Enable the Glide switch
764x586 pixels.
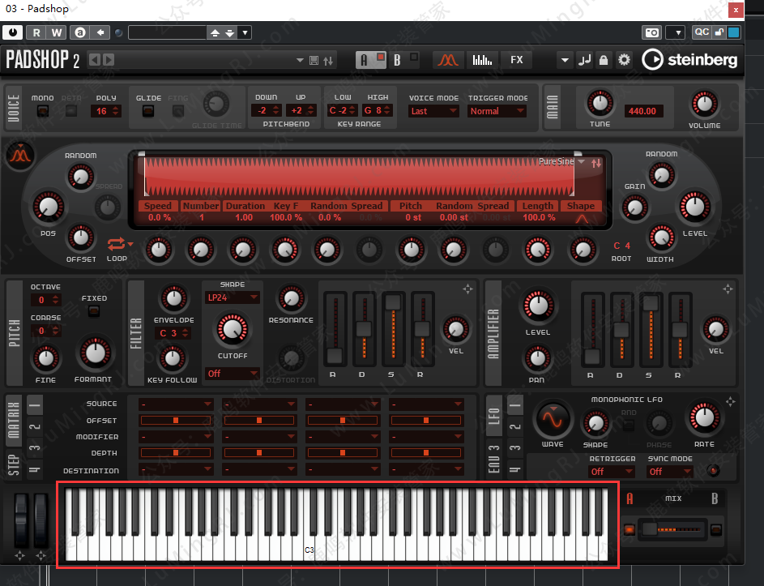point(148,111)
